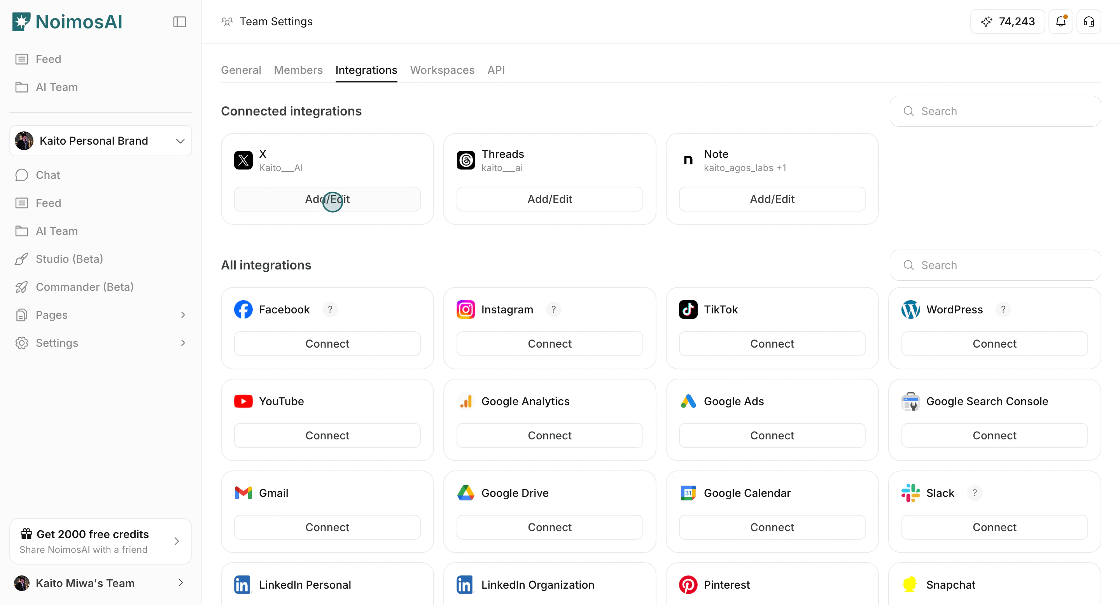
Task: Open Studio (Beta) from the sidebar
Action: [x=69, y=259]
